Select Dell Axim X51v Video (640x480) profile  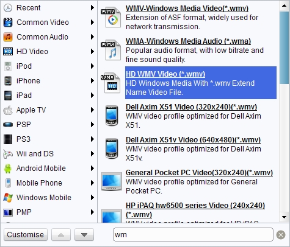tap(193, 140)
